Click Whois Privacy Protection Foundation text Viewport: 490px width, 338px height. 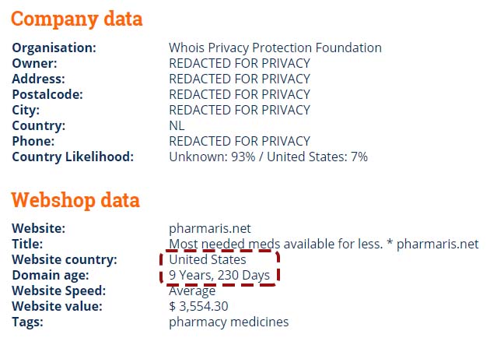coord(275,48)
